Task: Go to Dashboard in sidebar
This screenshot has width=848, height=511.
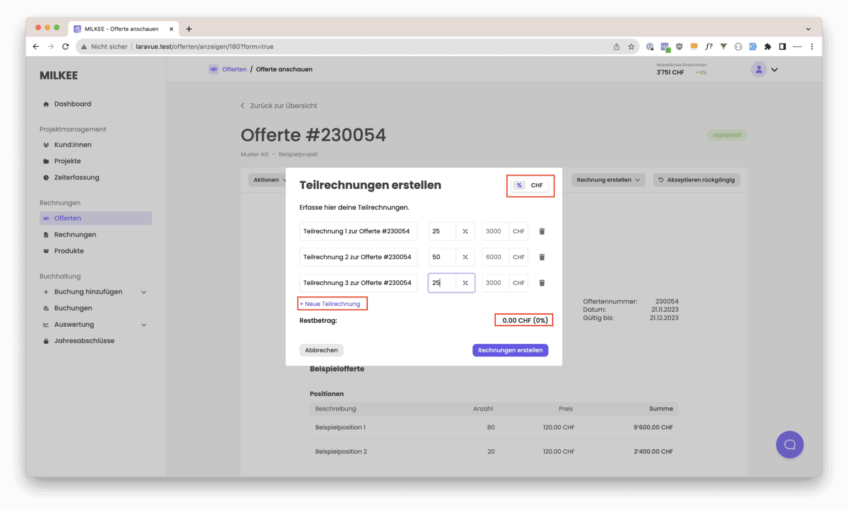Action: point(72,104)
